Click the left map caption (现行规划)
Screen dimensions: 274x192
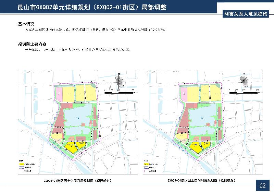[77, 180]
